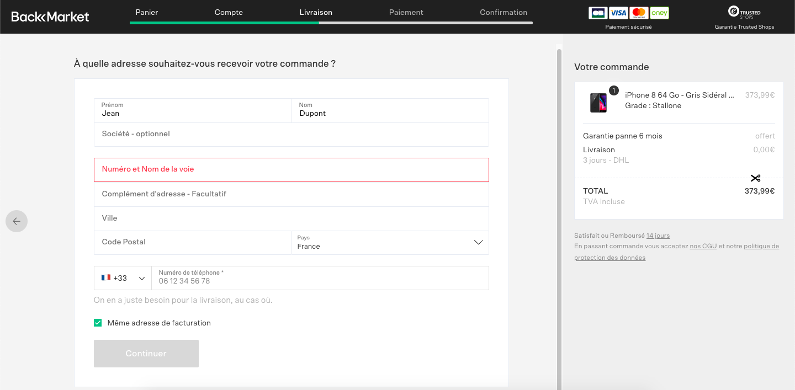Viewport: 795px width, 390px height.
Task: Go to the Compte step tab
Action: click(229, 12)
